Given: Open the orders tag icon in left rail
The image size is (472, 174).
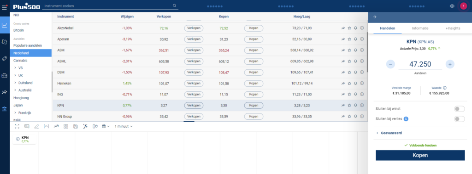Looking at the screenshot, I should pos(5,59).
